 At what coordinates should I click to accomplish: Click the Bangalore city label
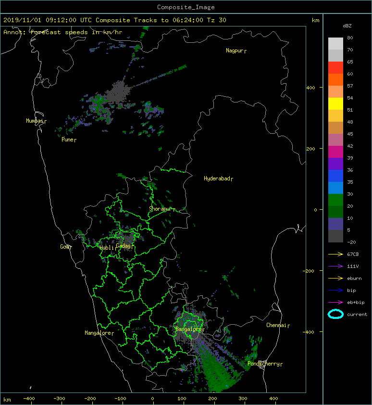[x=190, y=329]
